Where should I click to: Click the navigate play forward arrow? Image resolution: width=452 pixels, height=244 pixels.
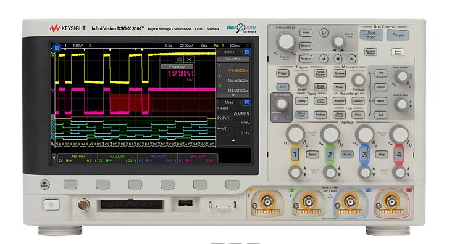click(351, 59)
